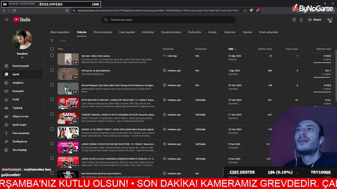Switch to Shorts videoları tab
Image resolution: width=337 pixels, height=189 pixels.
pyautogui.click(x=103, y=32)
